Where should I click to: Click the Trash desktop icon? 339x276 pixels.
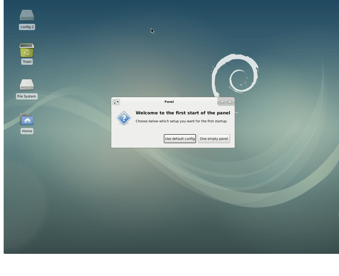tap(27, 50)
